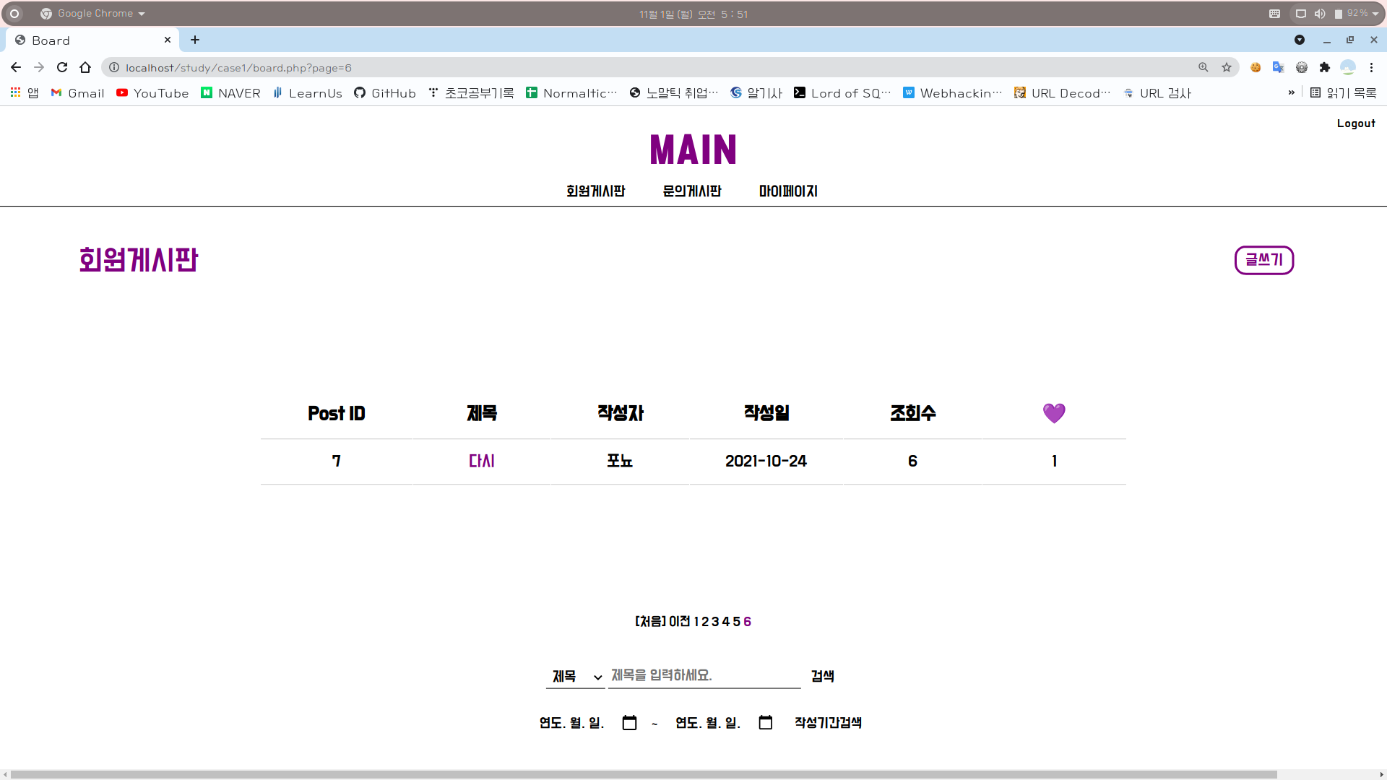The width and height of the screenshot is (1387, 780).
Task: Click the Logout link
Action: click(x=1356, y=123)
